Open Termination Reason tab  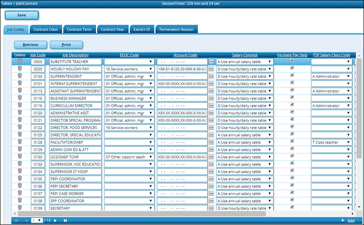176,29
